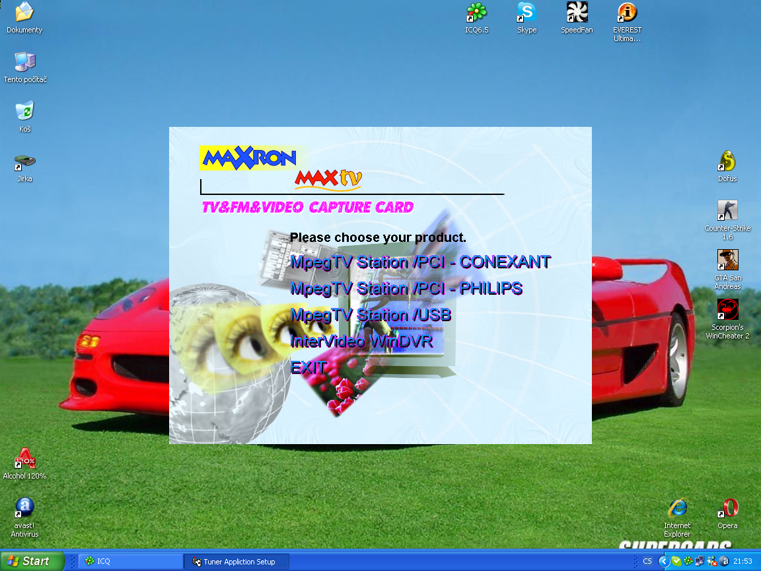Select MpegTV Station /PCI - CONEXANT option

[420, 262]
